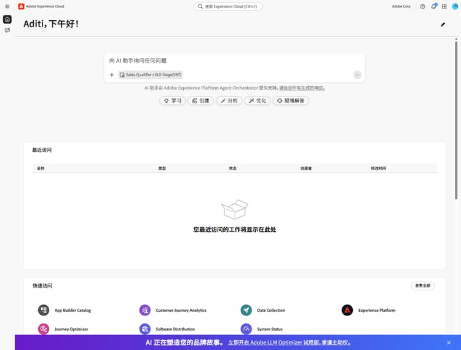Select the Sales Qualifier XLG Stage chip
This screenshot has height=350, width=461.
(151, 74)
